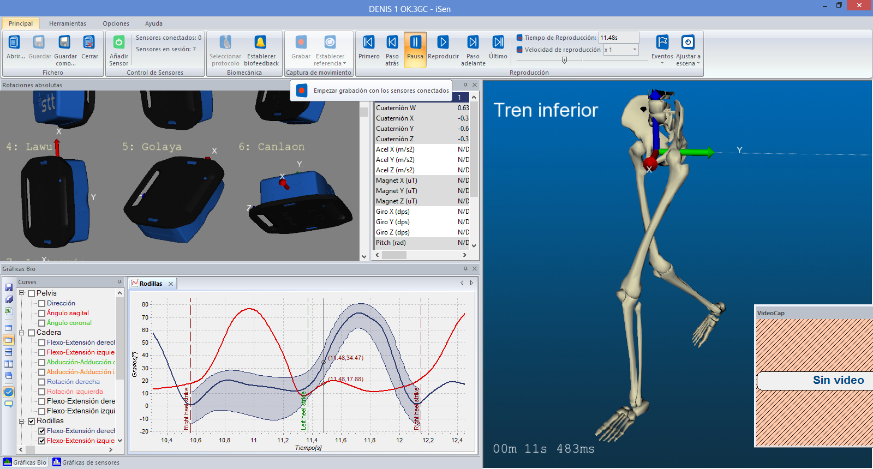Uncheck the Rodillas group checkbox
Viewport: 873px width, 469px height.
click(x=32, y=421)
